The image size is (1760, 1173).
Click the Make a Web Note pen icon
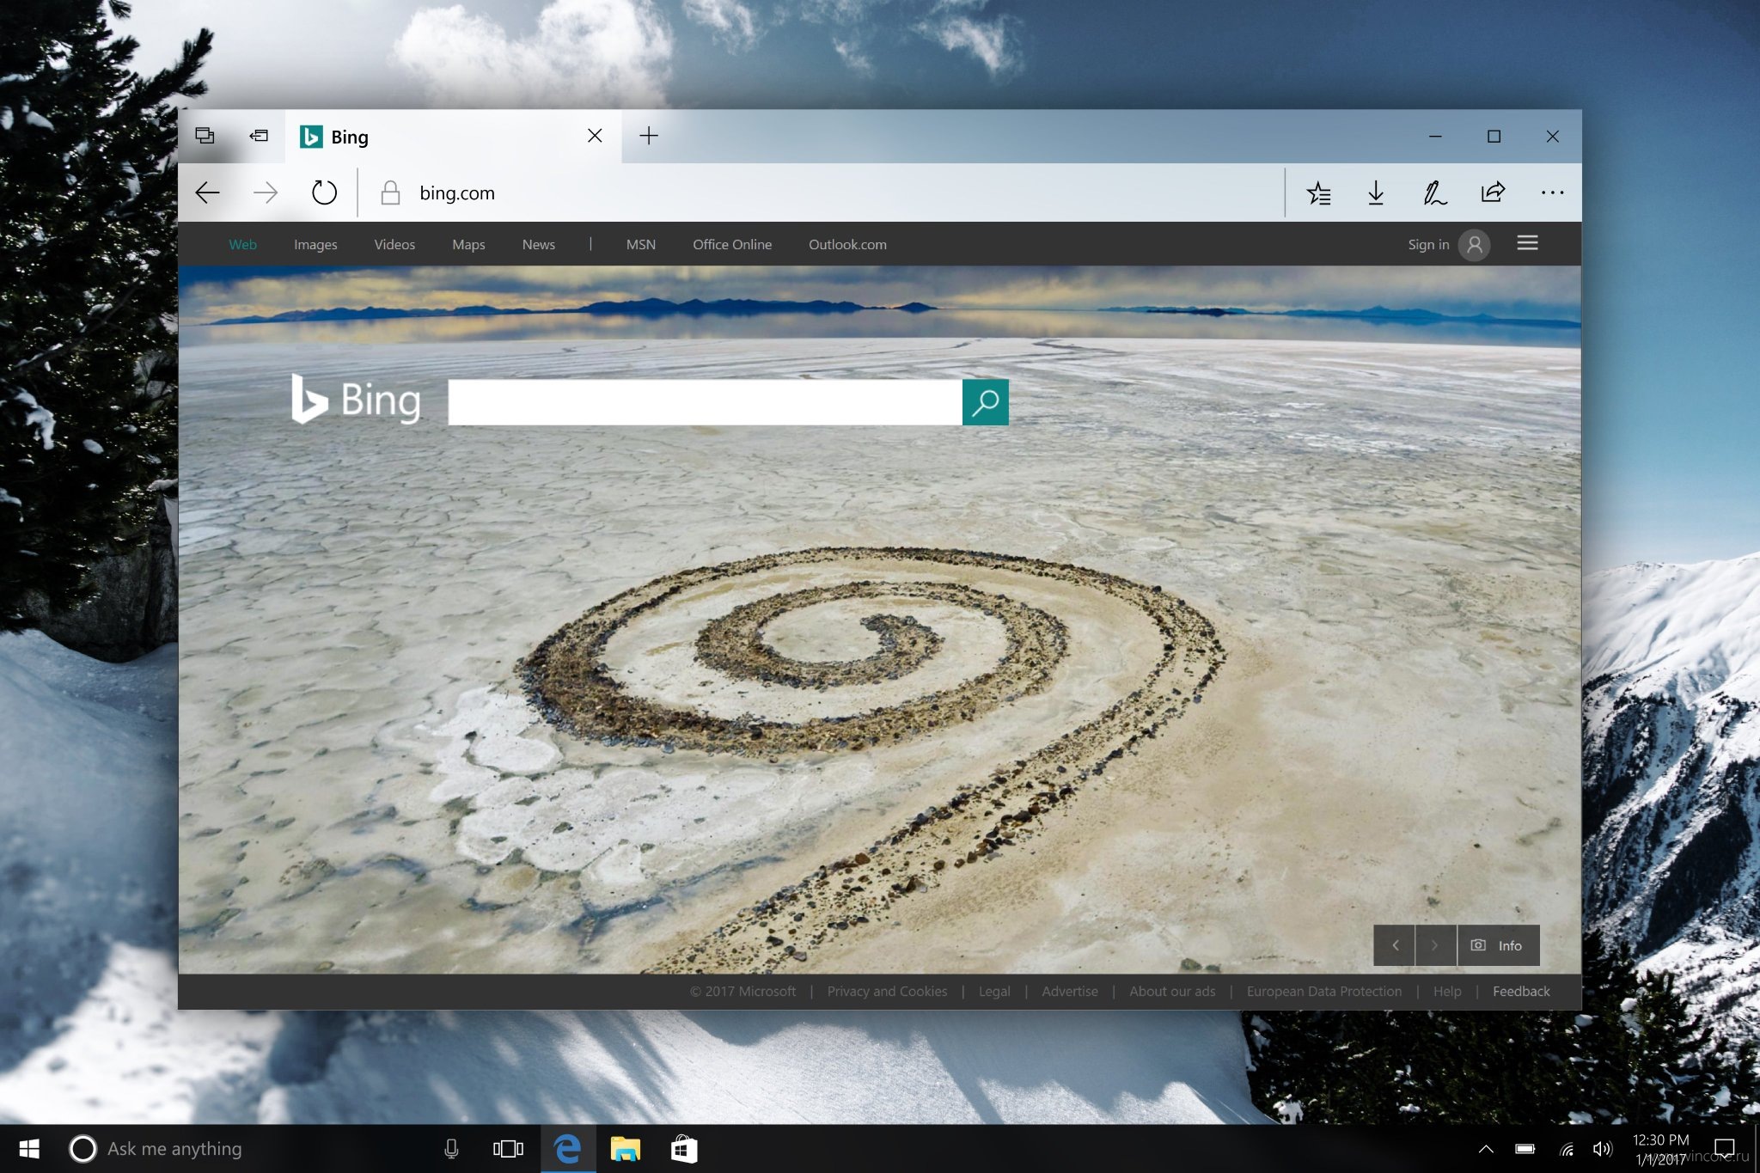pos(1434,192)
